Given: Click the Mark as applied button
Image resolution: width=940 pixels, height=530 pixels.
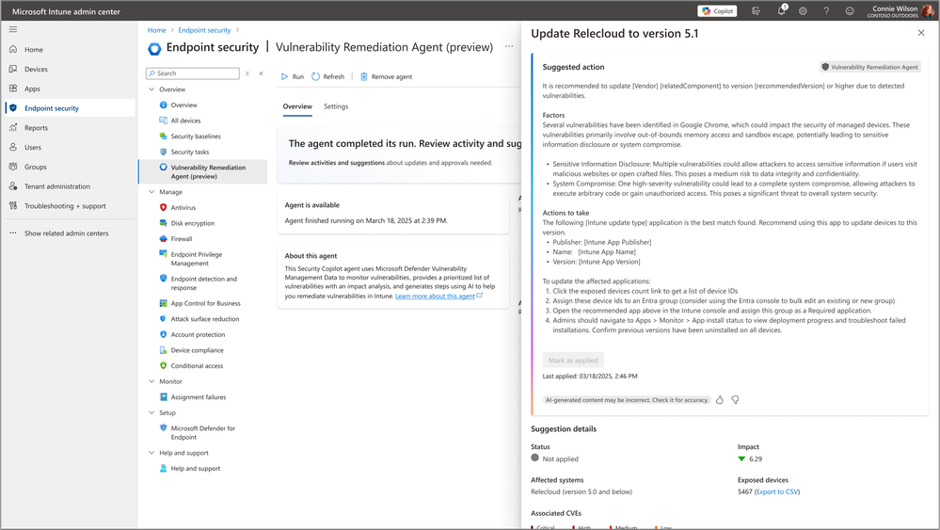Looking at the screenshot, I should [x=573, y=361].
